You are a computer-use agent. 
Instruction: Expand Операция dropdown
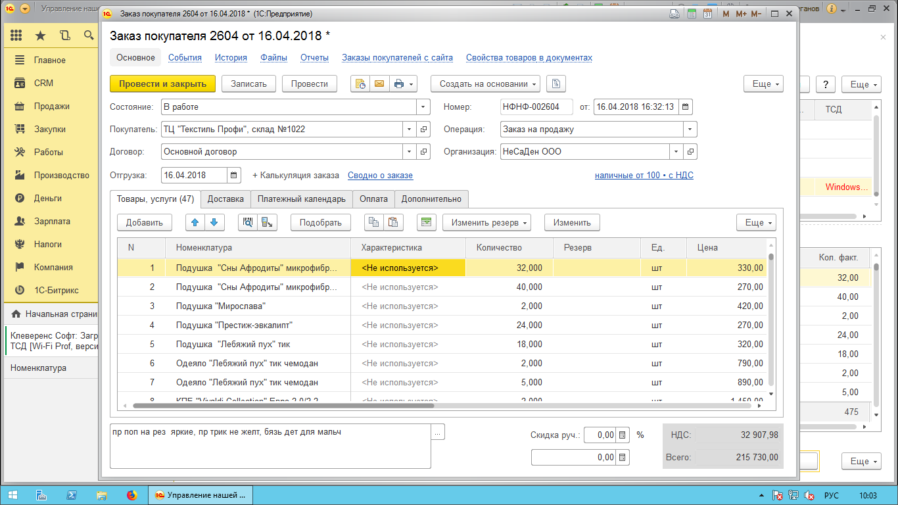[x=690, y=130]
